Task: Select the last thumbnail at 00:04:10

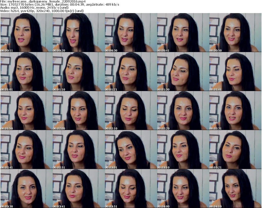Action: tap(235, 189)
